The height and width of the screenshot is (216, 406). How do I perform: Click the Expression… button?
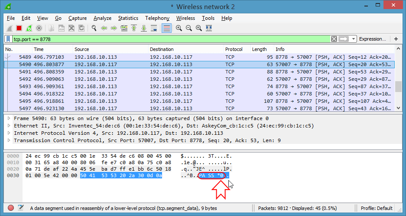tap(372, 39)
